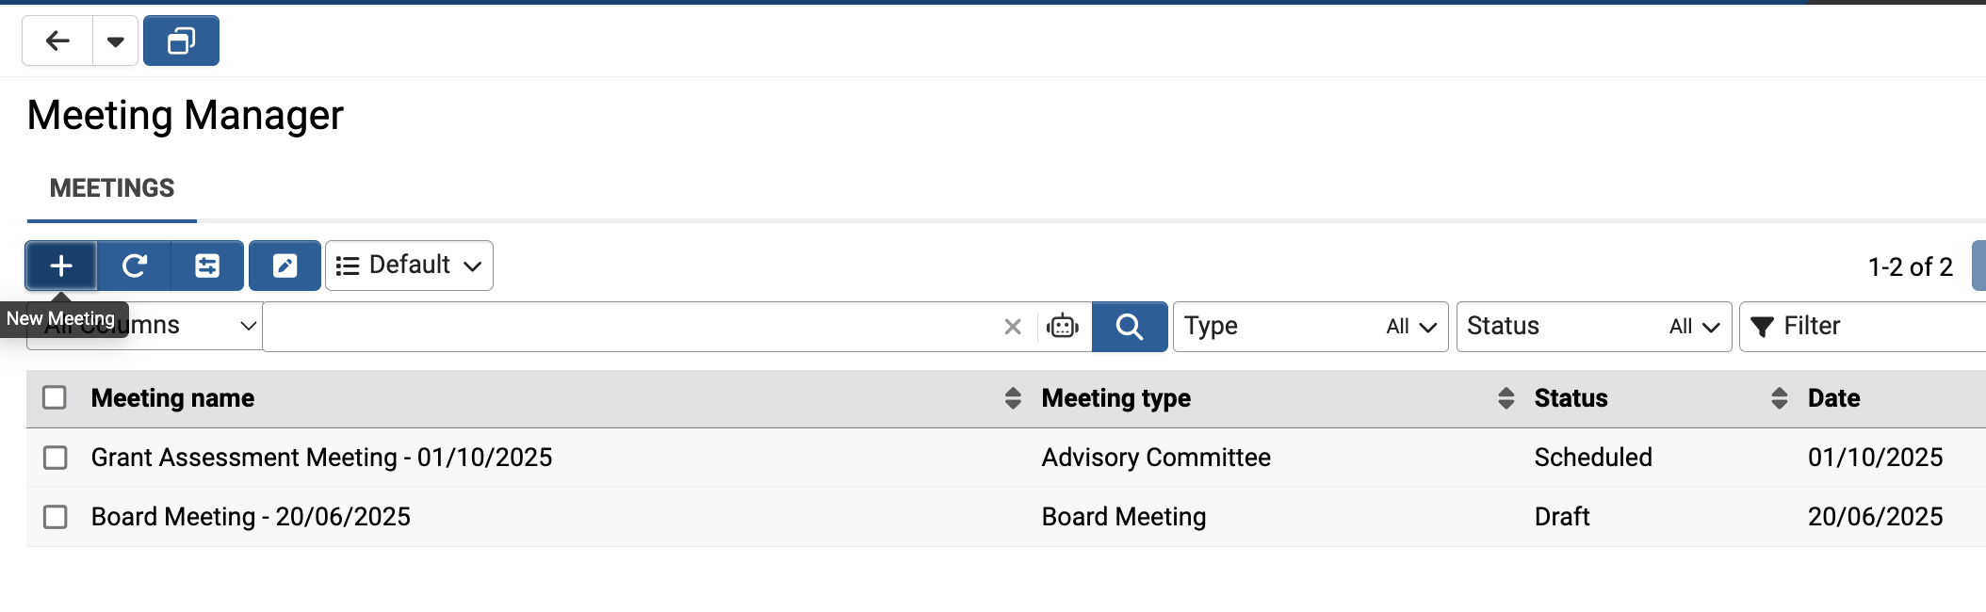This screenshot has height=612, width=1986.
Task: Expand the Type filter dropdown
Action: coord(1310,327)
